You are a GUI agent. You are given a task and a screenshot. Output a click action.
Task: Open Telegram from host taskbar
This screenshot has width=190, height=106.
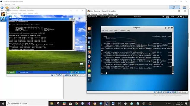(101, 103)
